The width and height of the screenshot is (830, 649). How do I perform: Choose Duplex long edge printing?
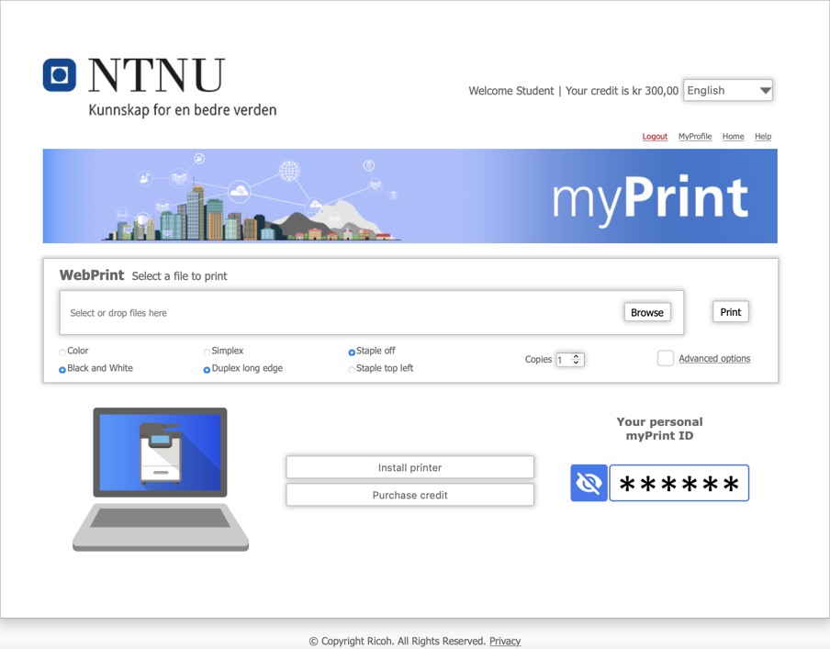pos(207,370)
